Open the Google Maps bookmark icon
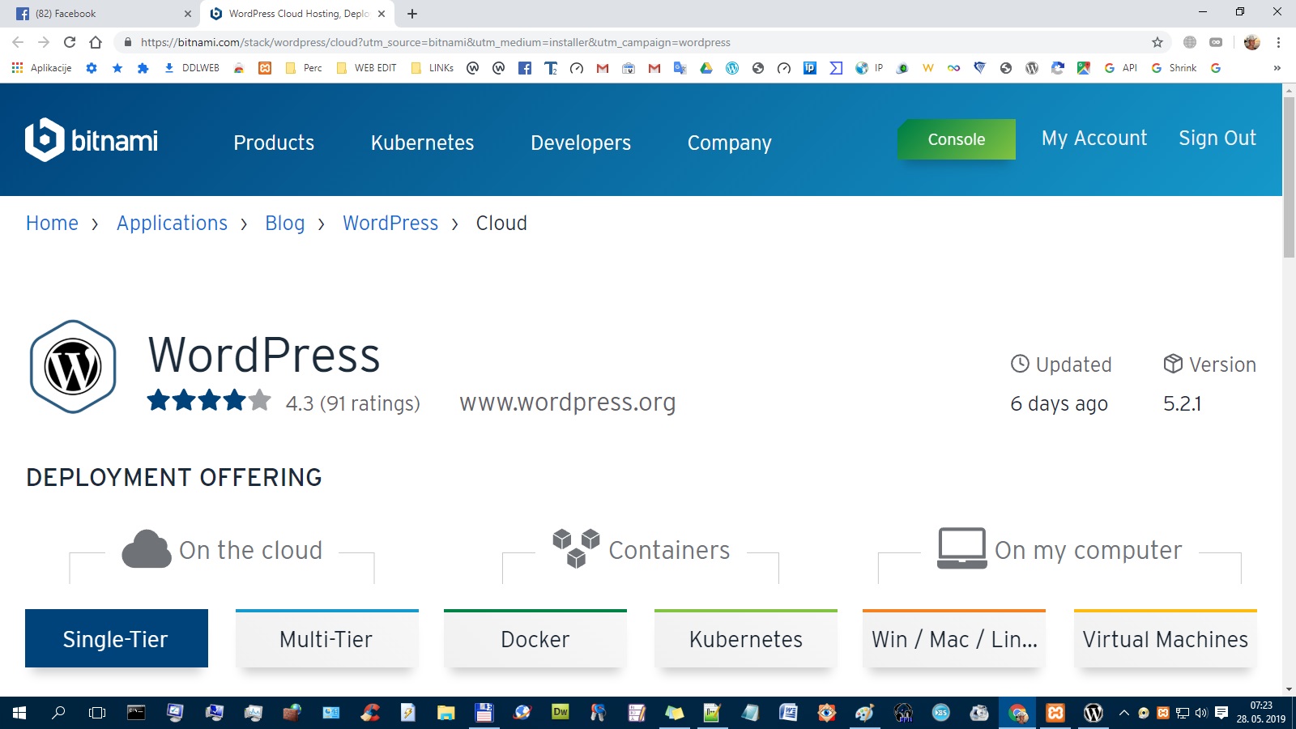1296x729 pixels. click(1084, 68)
